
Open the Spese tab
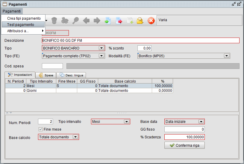click(x=46, y=75)
